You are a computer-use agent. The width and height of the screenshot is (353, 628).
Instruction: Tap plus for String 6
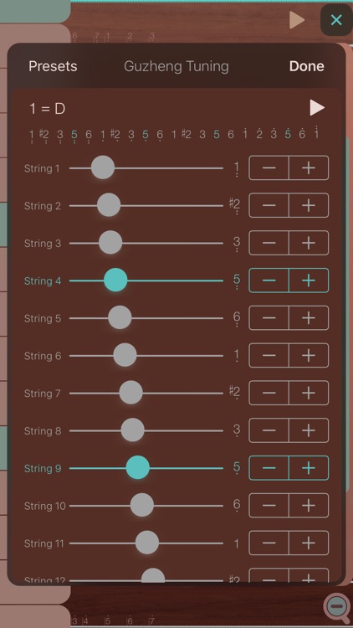pyautogui.click(x=309, y=355)
